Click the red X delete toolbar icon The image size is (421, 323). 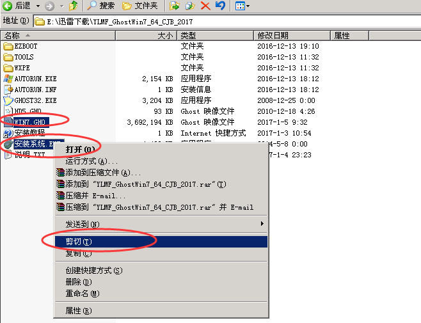click(x=205, y=6)
